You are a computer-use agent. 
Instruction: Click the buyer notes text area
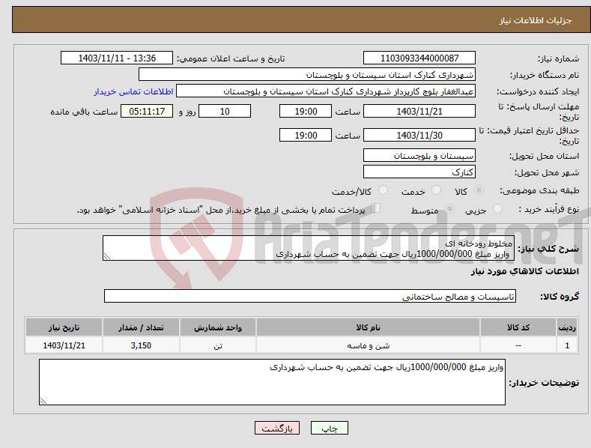(272, 382)
